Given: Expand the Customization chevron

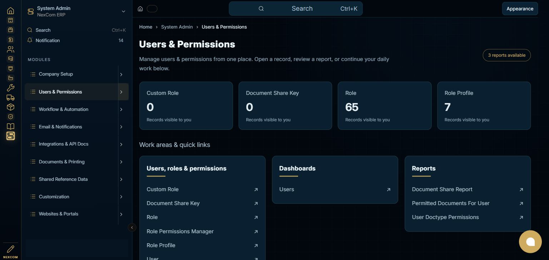Looking at the screenshot, I should pyautogui.click(x=121, y=197).
